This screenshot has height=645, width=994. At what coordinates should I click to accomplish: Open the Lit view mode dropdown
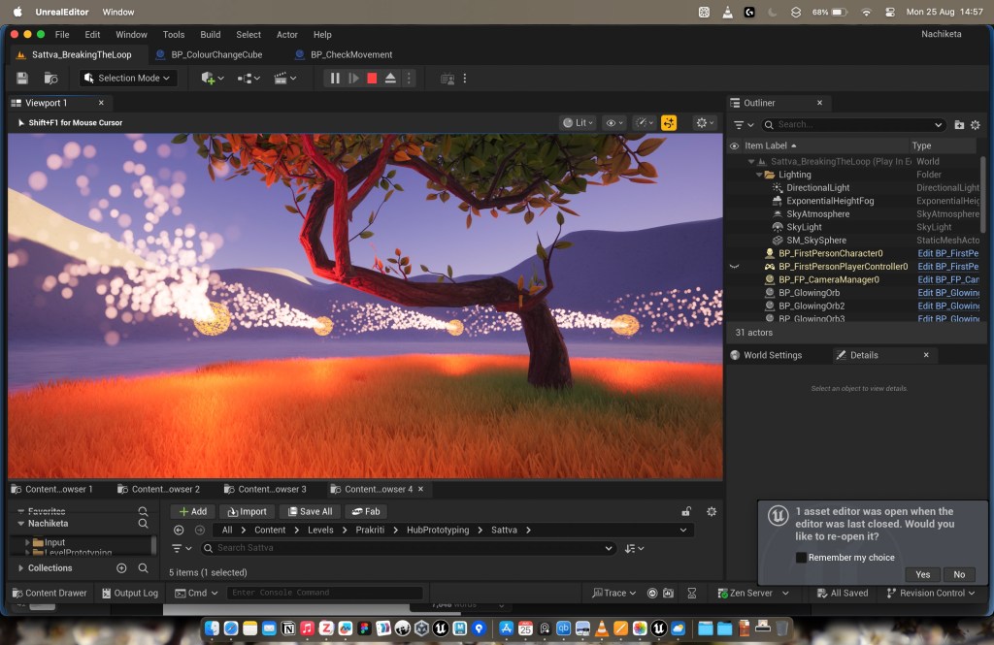[579, 123]
